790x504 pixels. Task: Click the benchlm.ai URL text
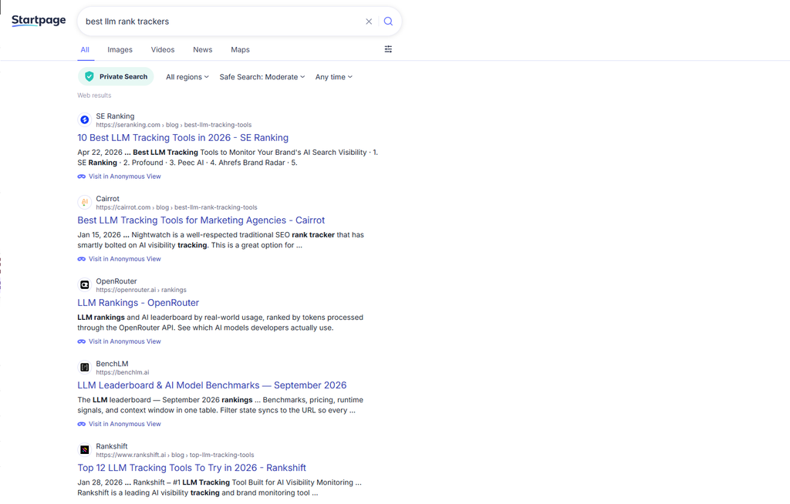[x=123, y=372]
